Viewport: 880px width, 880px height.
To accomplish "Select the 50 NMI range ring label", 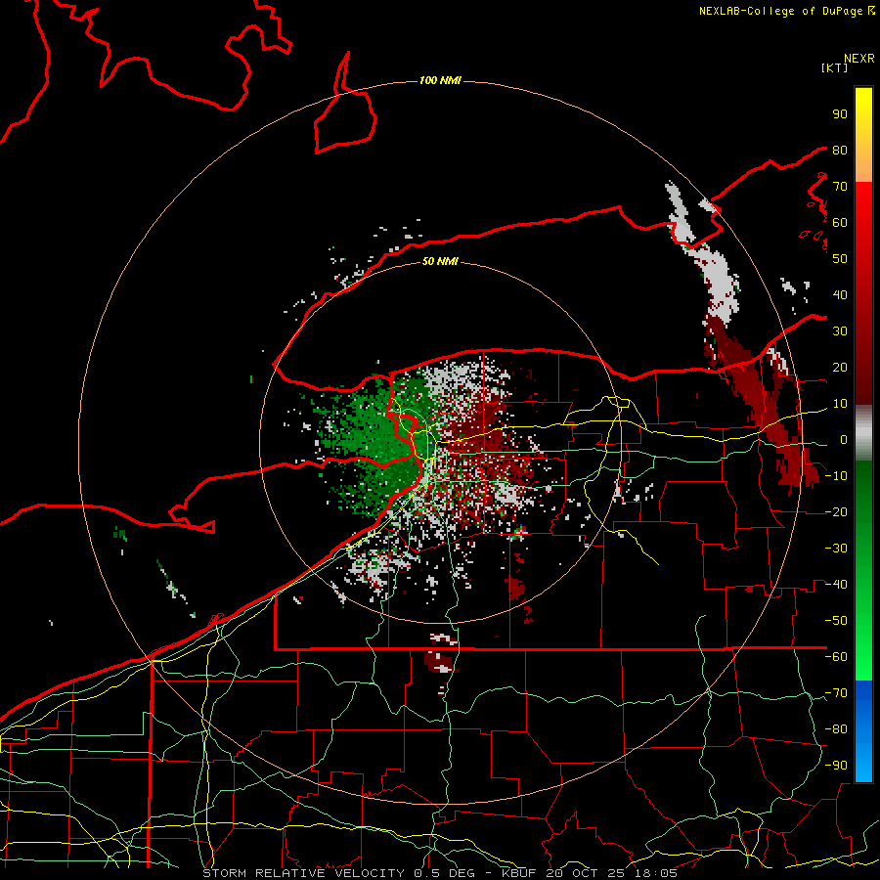I will pos(440,261).
